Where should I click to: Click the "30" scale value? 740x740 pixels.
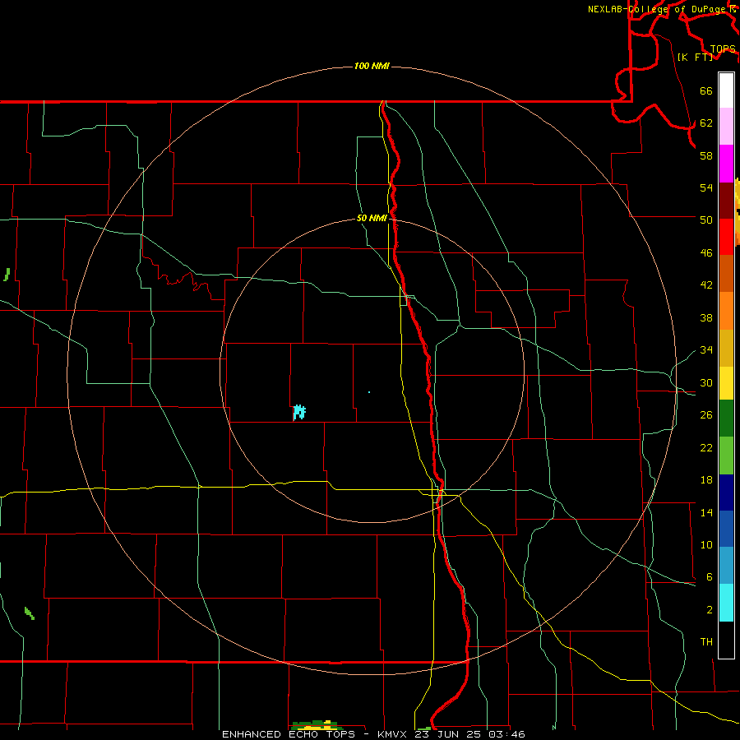[x=706, y=382]
